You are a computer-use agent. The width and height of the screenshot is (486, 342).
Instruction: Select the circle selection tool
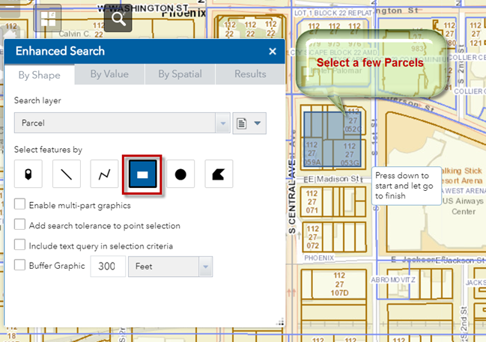[180, 174]
